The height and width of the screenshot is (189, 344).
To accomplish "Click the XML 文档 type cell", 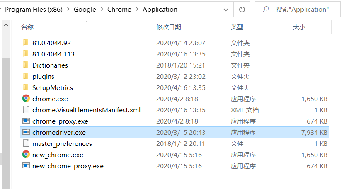I will pos(245,110).
